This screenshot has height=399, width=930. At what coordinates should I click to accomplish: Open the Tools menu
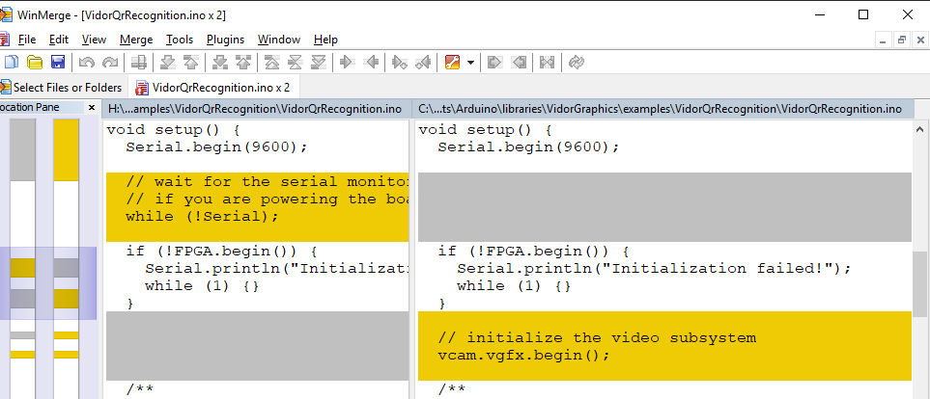click(x=179, y=40)
